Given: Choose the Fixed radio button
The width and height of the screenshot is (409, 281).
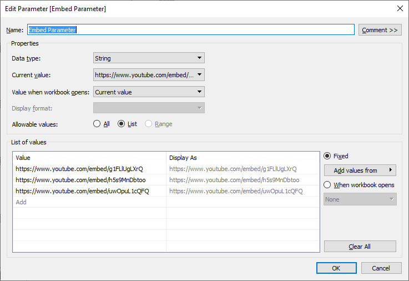Looking at the screenshot, I should coord(327,156).
